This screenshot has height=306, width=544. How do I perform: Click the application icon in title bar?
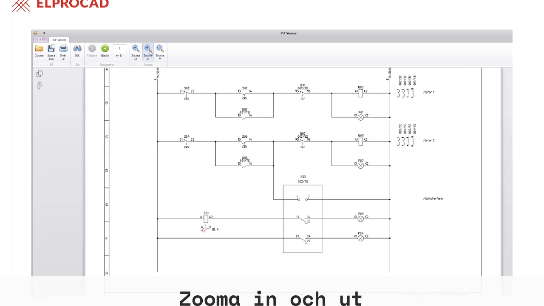(35, 33)
